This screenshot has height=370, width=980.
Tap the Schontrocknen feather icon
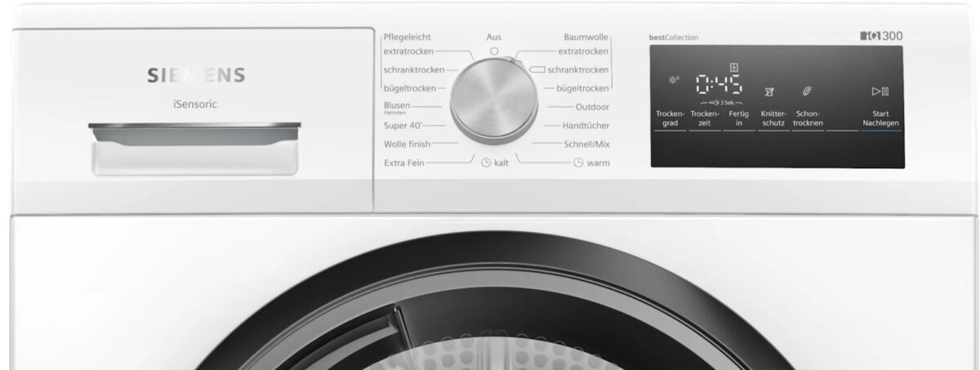[x=808, y=91]
